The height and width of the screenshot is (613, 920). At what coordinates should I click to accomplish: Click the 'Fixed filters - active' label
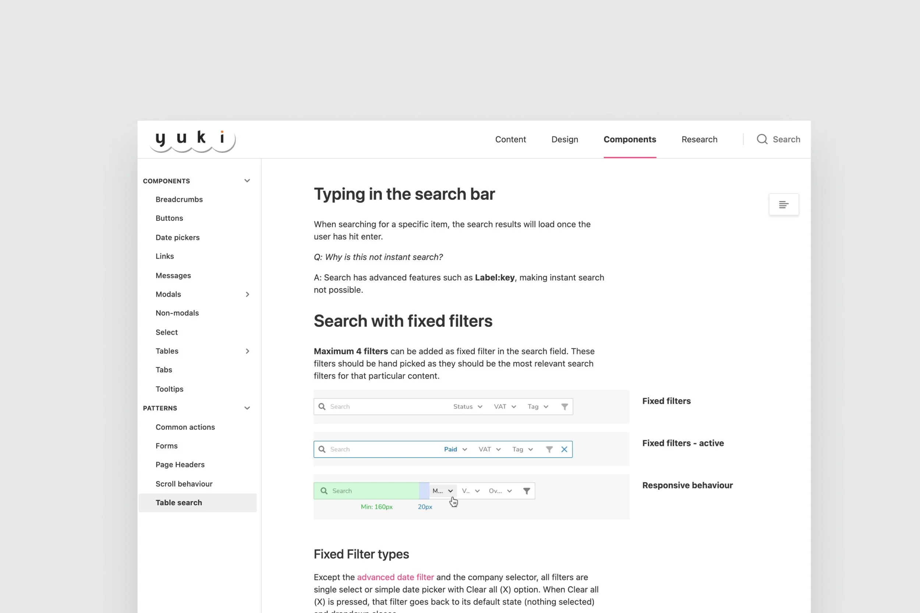pos(683,443)
